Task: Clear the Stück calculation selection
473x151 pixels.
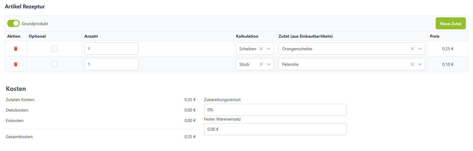Action: tap(261, 64)
